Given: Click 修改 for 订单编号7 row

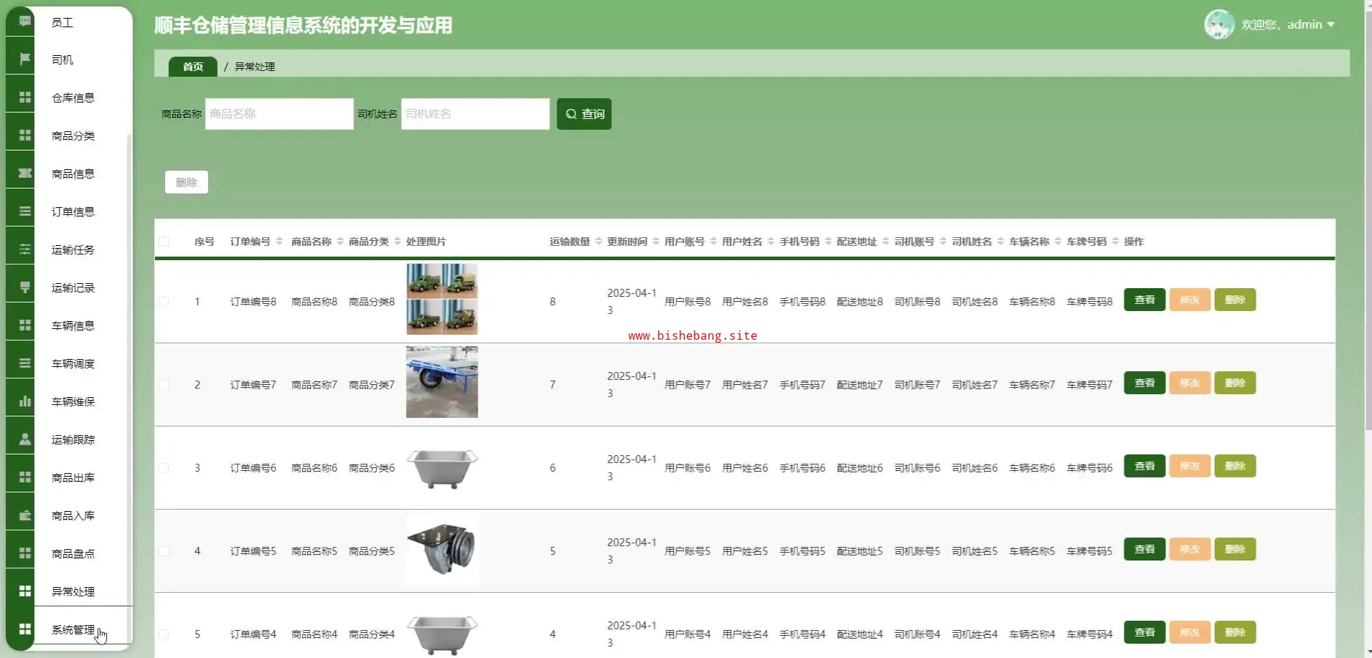Looking at the screenshot, I should click(1190, 383).
